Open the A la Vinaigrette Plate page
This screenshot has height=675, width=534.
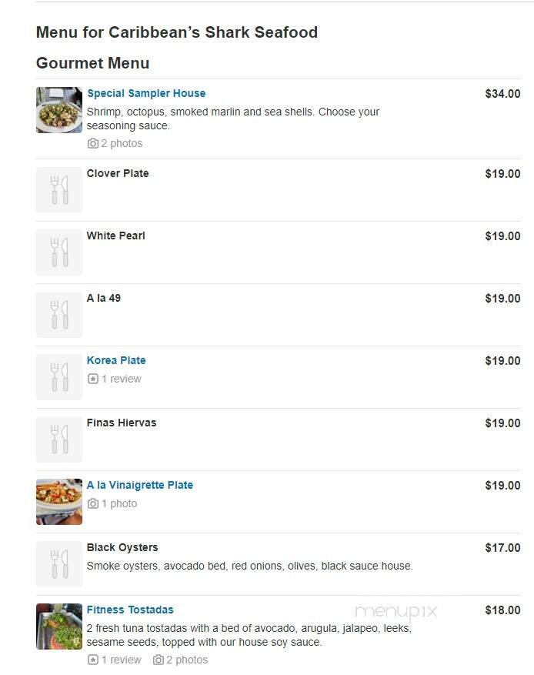point(140,485)
